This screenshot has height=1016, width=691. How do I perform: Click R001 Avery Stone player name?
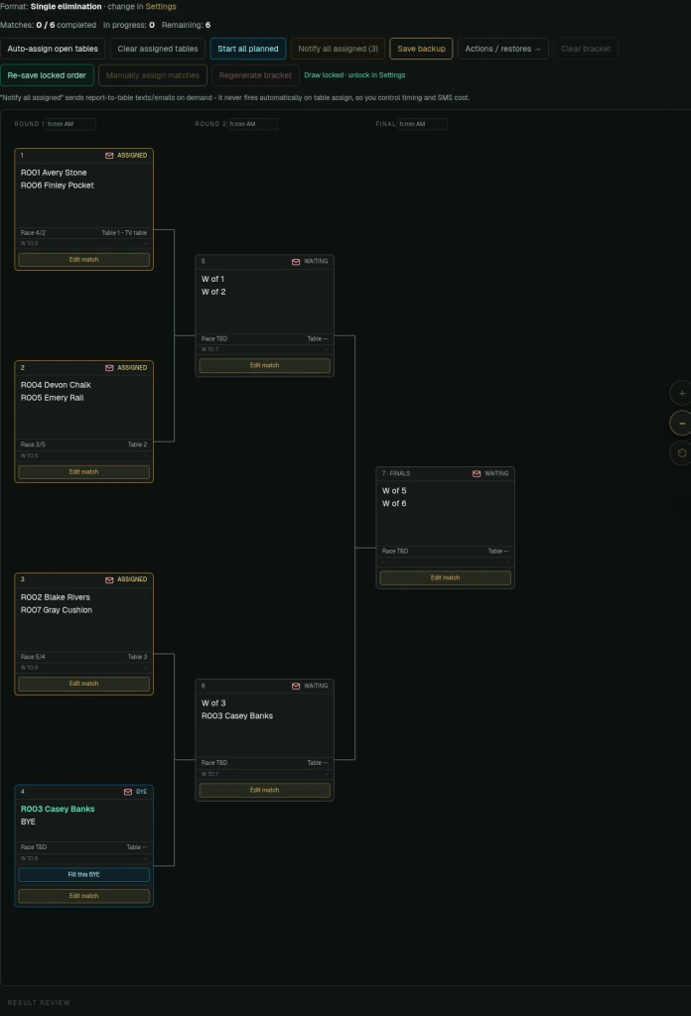54,173
